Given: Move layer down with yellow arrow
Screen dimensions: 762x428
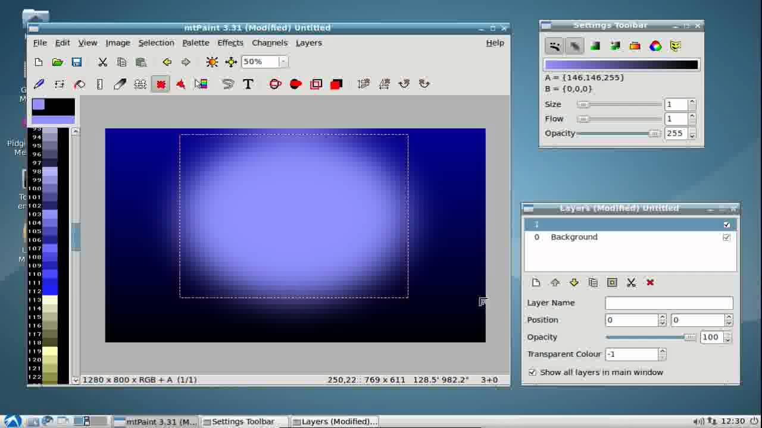Looking at the screenshot, I should pos(574,282).
